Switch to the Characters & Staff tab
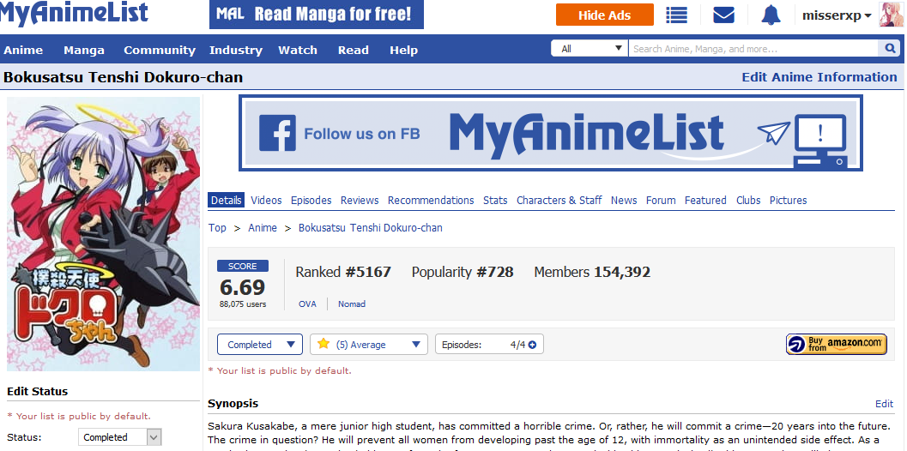The height and width of the screenshot is (451, 907). (559, 200)
